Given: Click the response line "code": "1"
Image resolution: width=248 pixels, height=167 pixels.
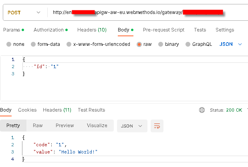Looking at the screenshot, I should 50,145.
